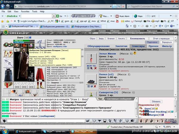Open the Фильтр inventory tab
179x134 pixels.
[167, 46]
